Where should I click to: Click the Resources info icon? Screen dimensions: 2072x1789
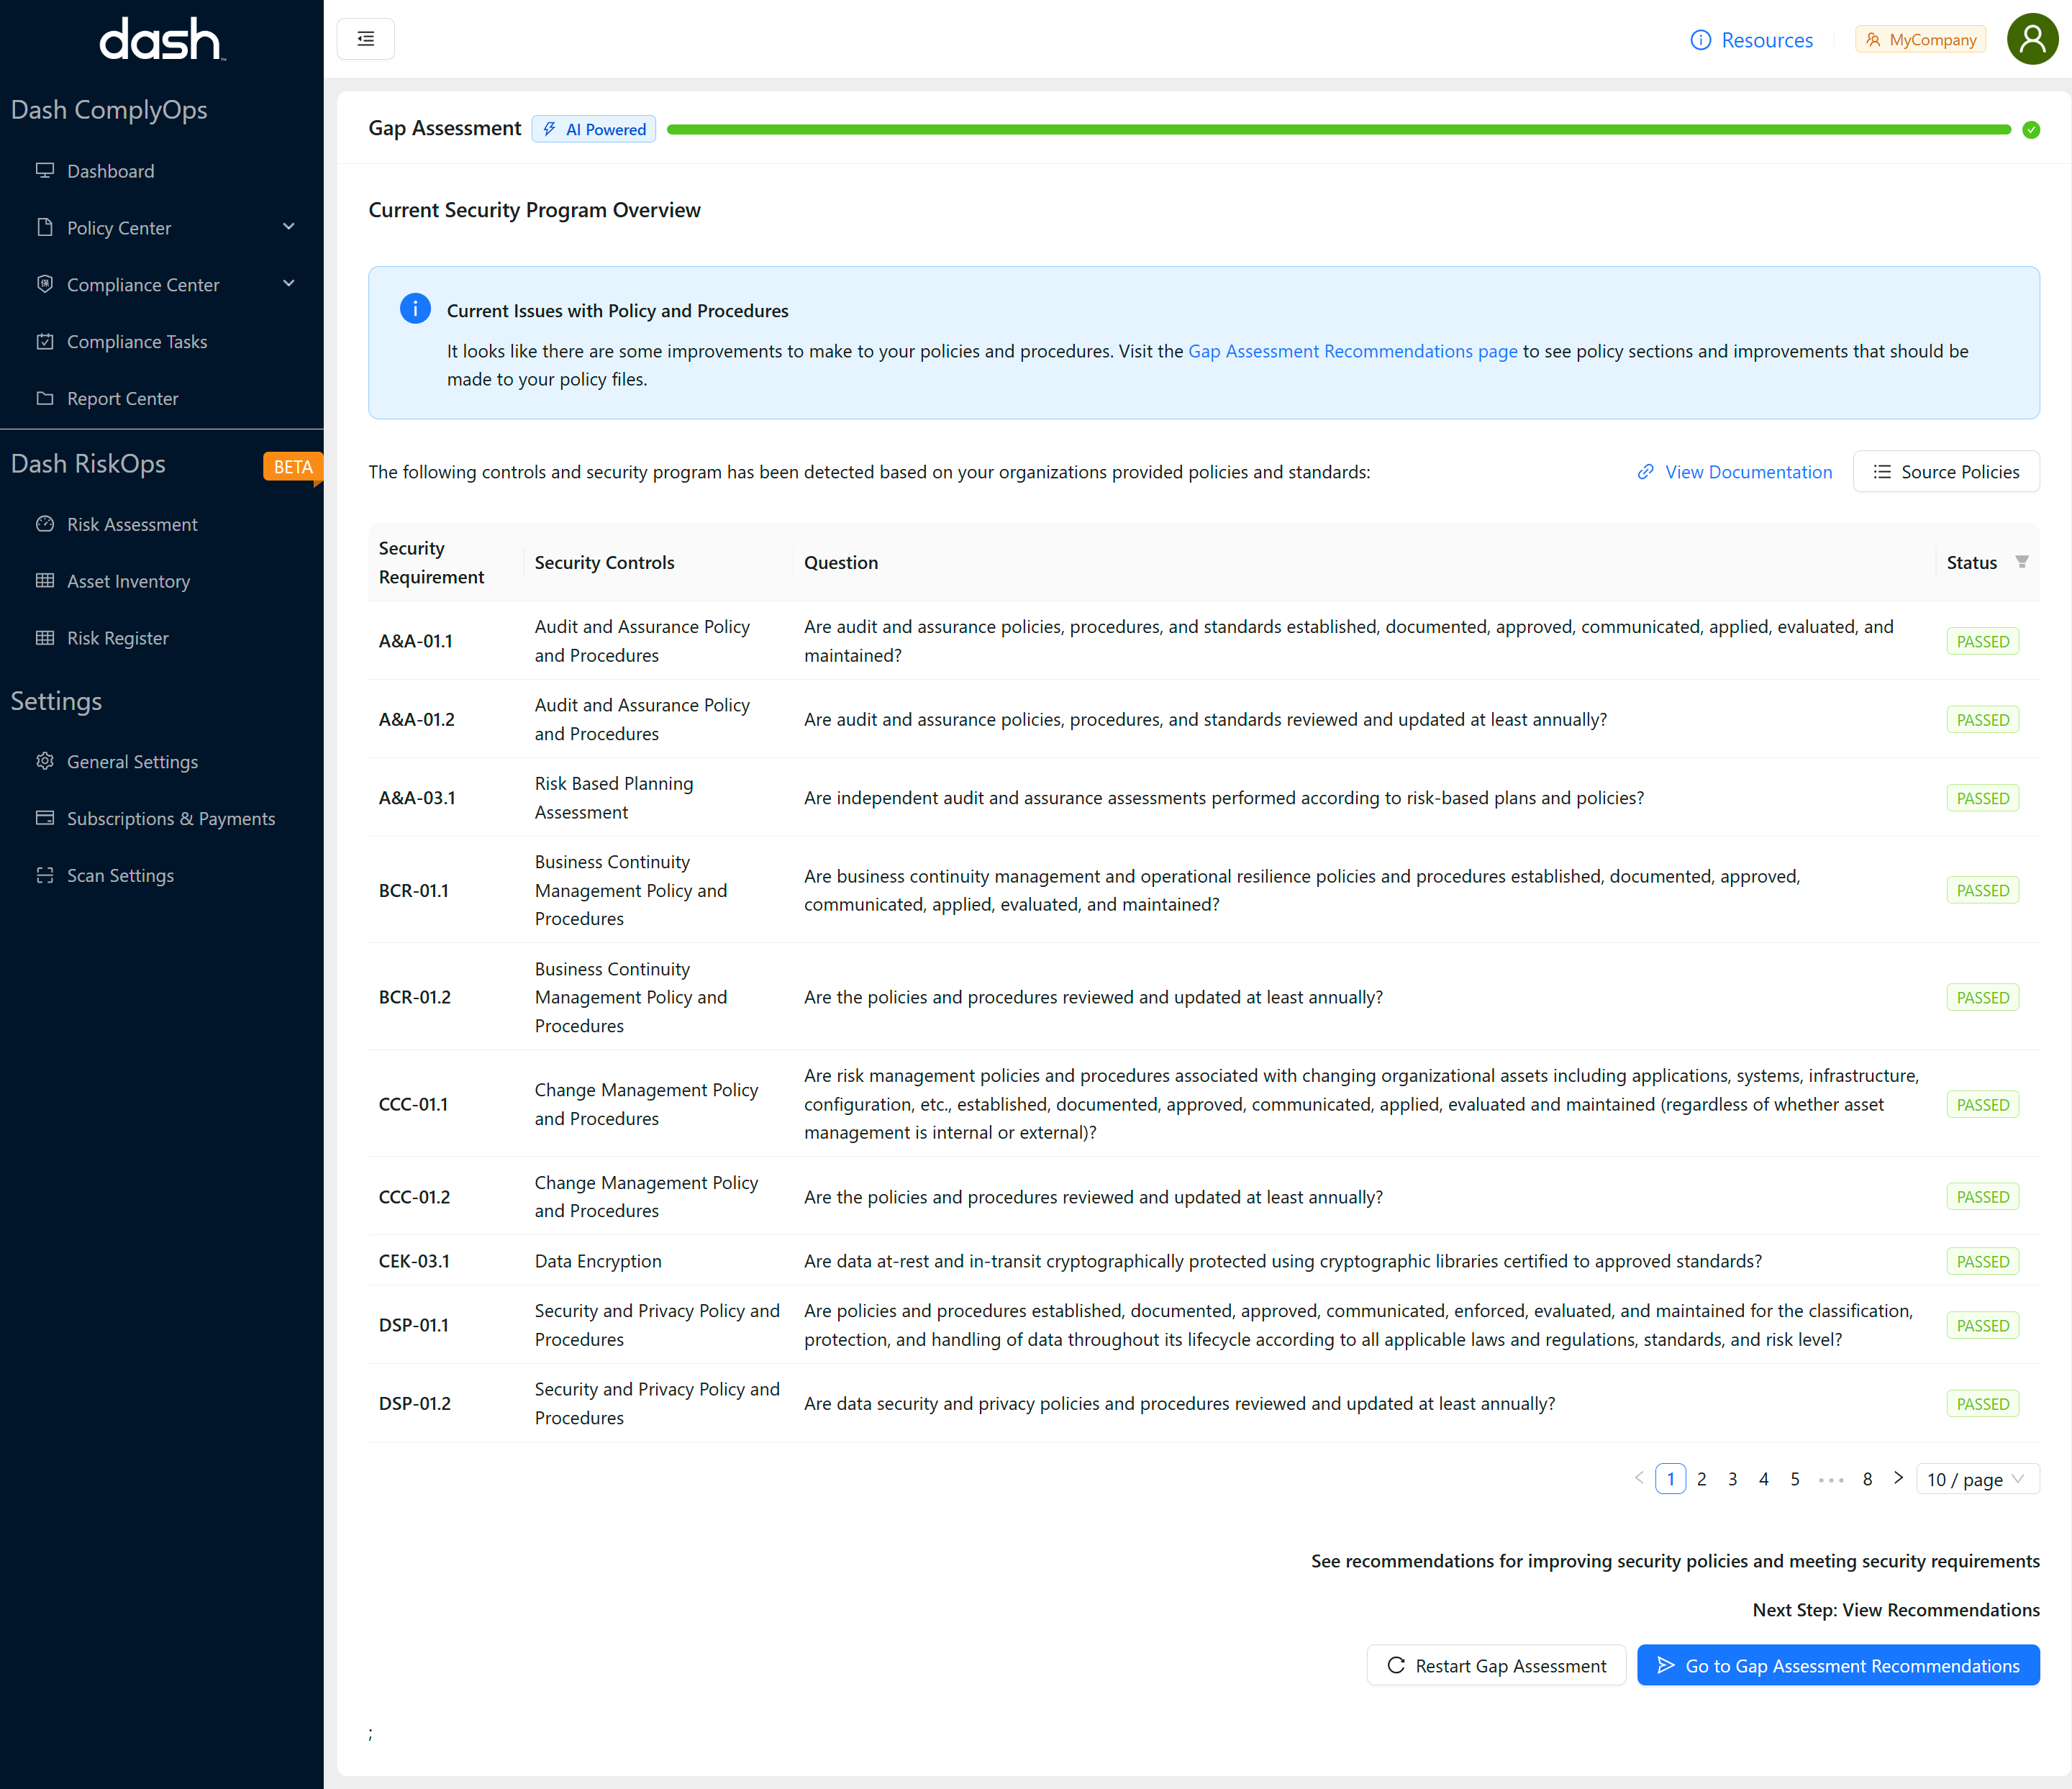1700,40
